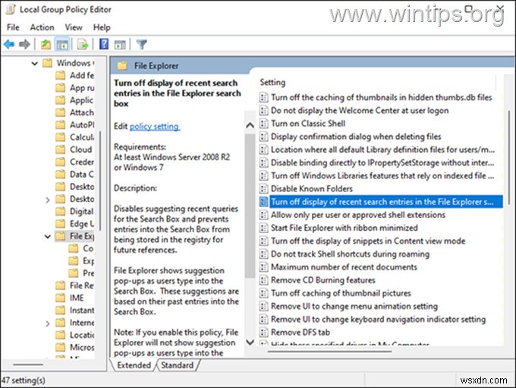Click the policy icon beside Remove DFS tab
The image size is (516, 388).
pyautogui.click(x=263, y=332)
